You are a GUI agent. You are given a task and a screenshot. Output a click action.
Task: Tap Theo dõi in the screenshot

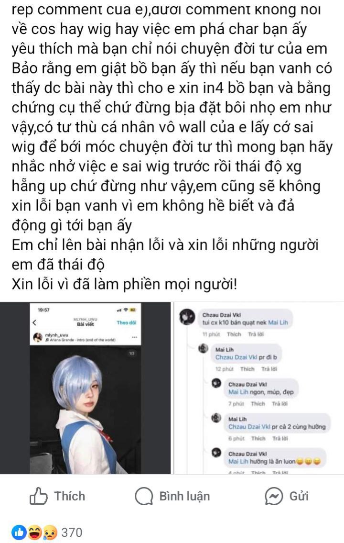[x=127, y=322]
